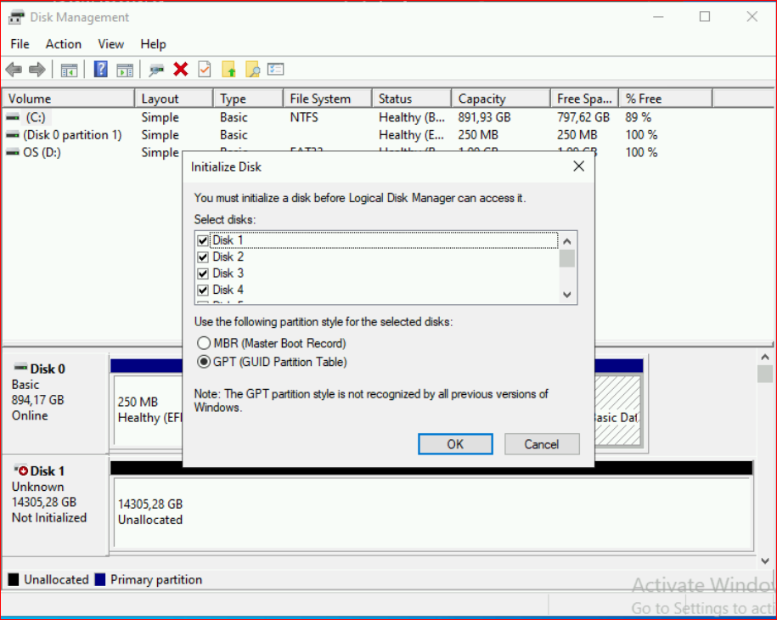The height and width of the screenshot is (620, 777).
Task: Open the Action menu
Action: (64, 44)
